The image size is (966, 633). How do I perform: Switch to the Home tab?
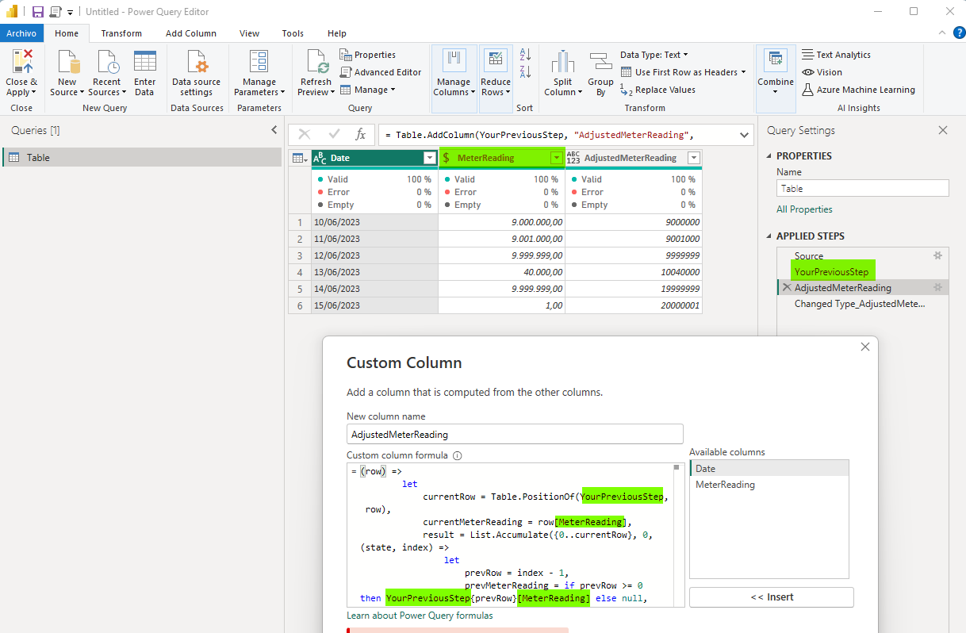tap(67, 33)
